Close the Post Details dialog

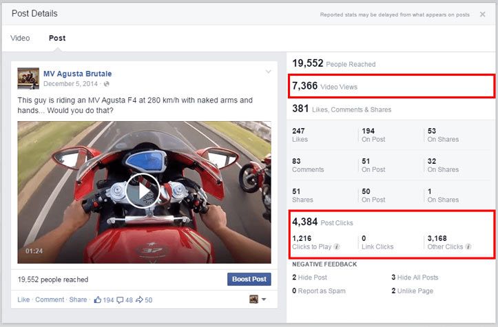tap(482, 14)
